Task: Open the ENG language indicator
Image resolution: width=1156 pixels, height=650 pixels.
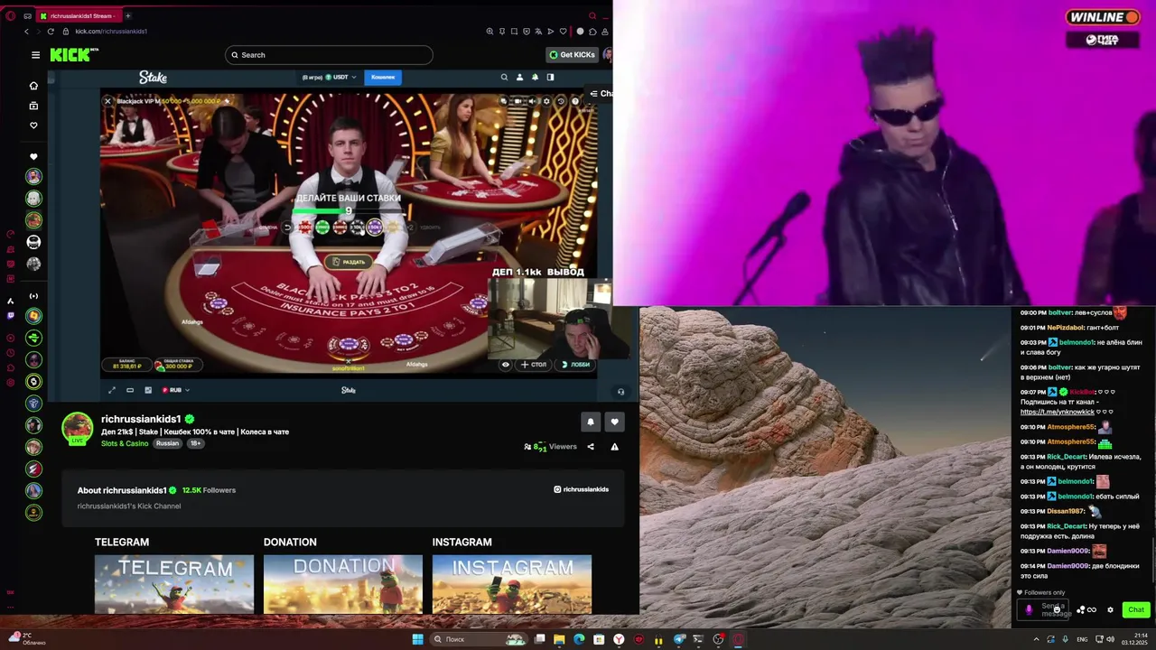Action: click(1082, 639)
